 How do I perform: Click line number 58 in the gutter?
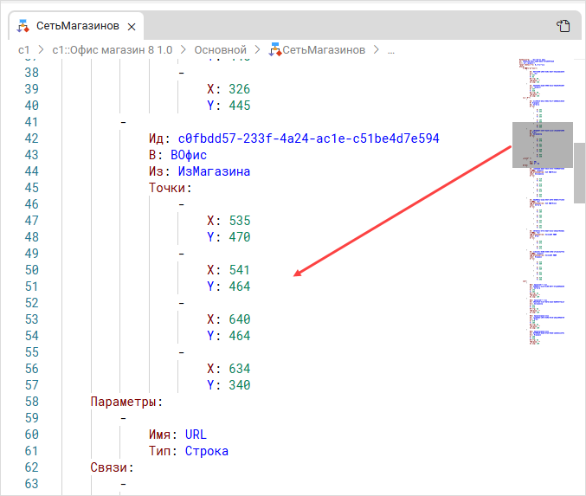[31, 402]
